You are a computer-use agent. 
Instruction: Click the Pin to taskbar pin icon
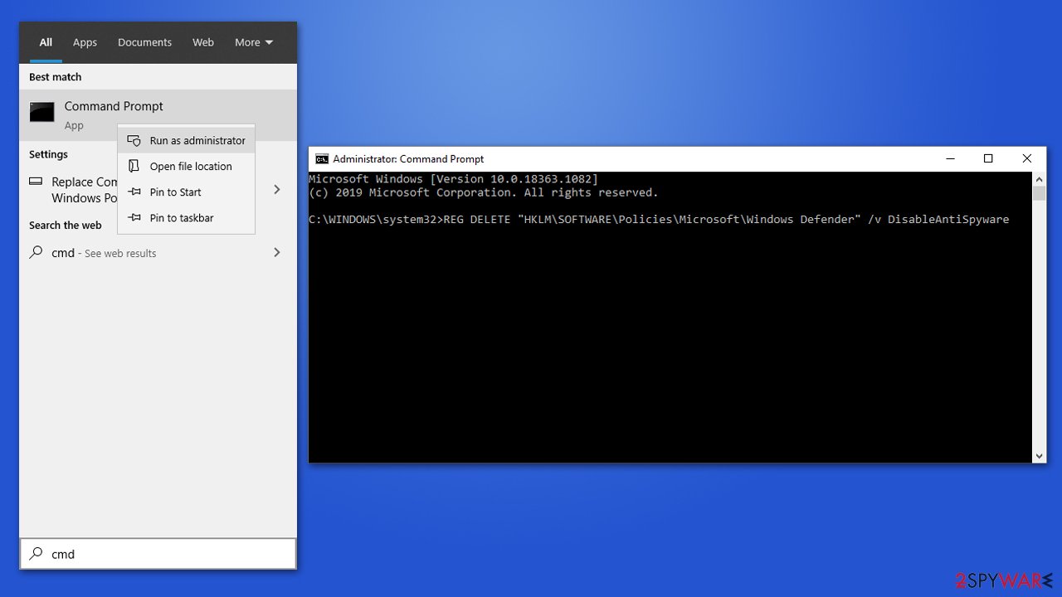[134, 217]
